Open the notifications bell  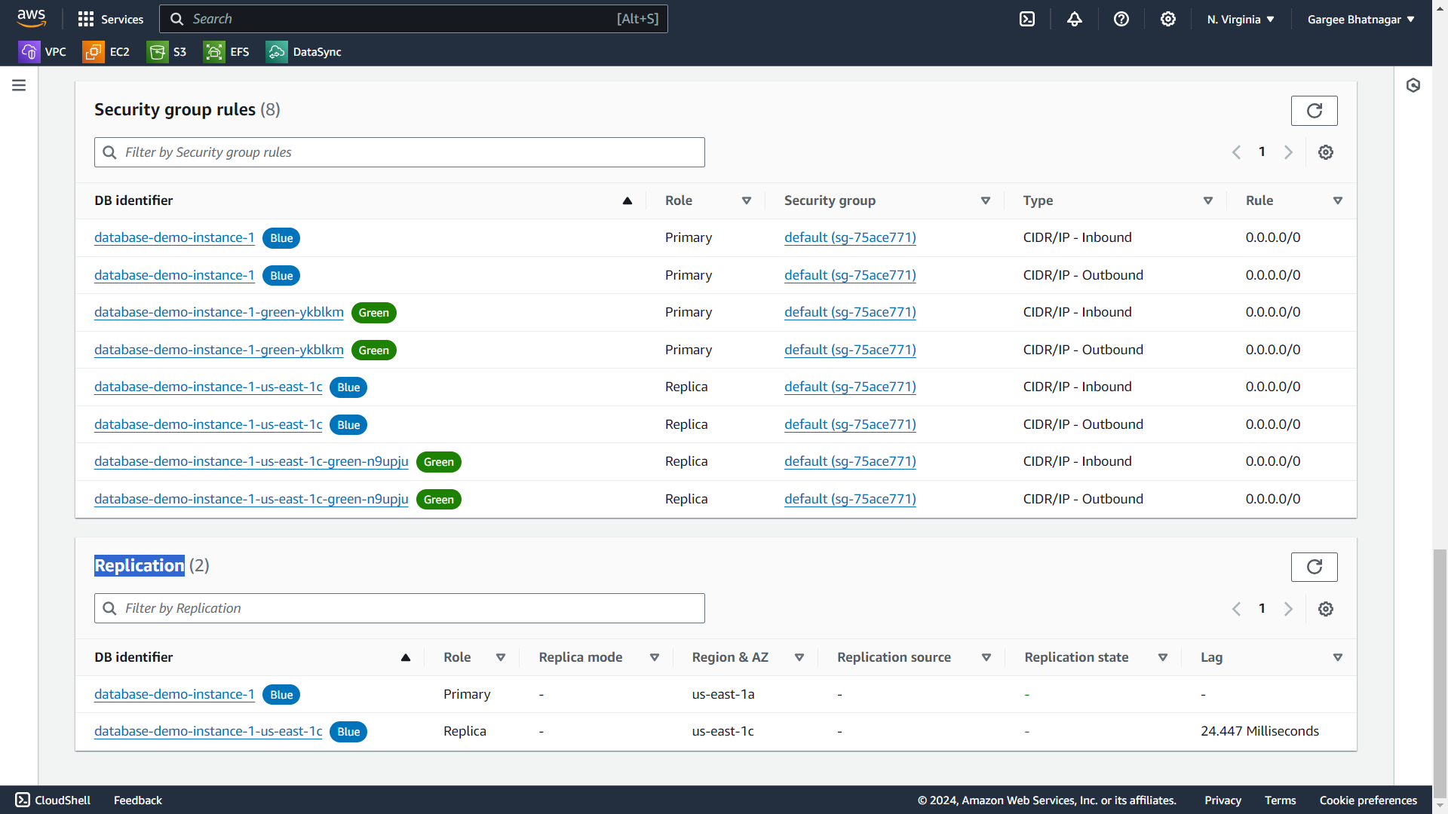(x=1075, y=19)
